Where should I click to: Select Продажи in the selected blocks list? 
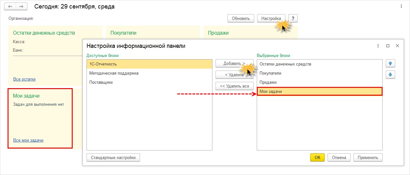[320, 82]
